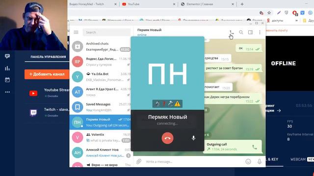314x176 pixels.
Task: Click the Twitch channel logo icon
Action: 33,113
